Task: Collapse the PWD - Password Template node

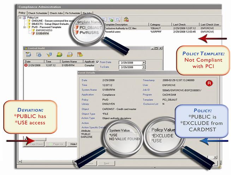Action: tap(24, 27)
